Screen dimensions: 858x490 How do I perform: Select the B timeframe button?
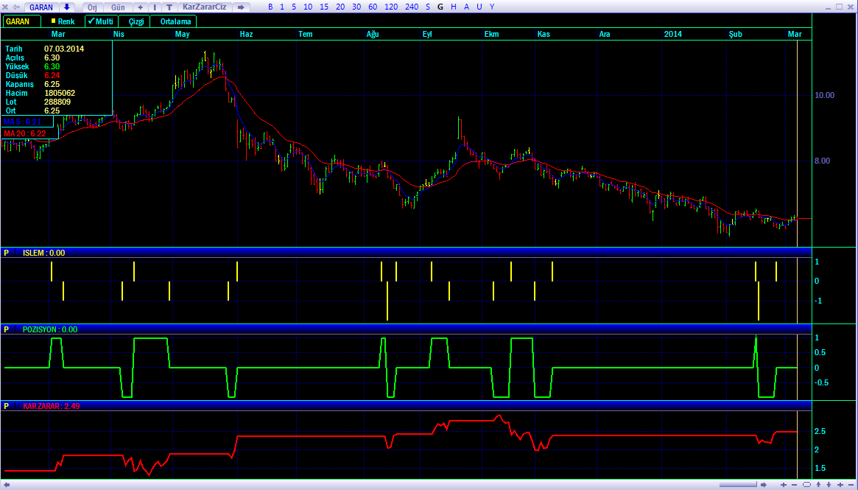270,7
